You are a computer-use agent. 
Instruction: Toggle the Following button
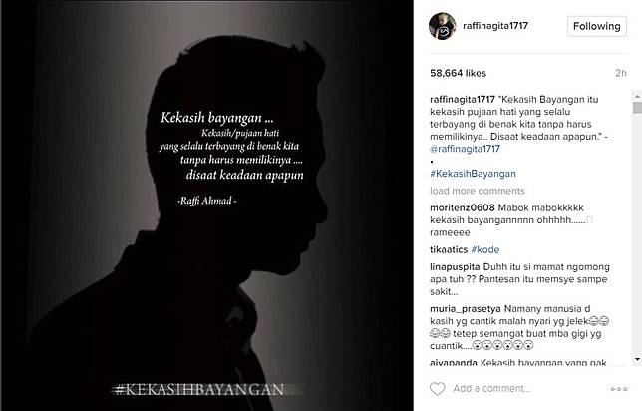pyautogui.click(x=596, y=26)
